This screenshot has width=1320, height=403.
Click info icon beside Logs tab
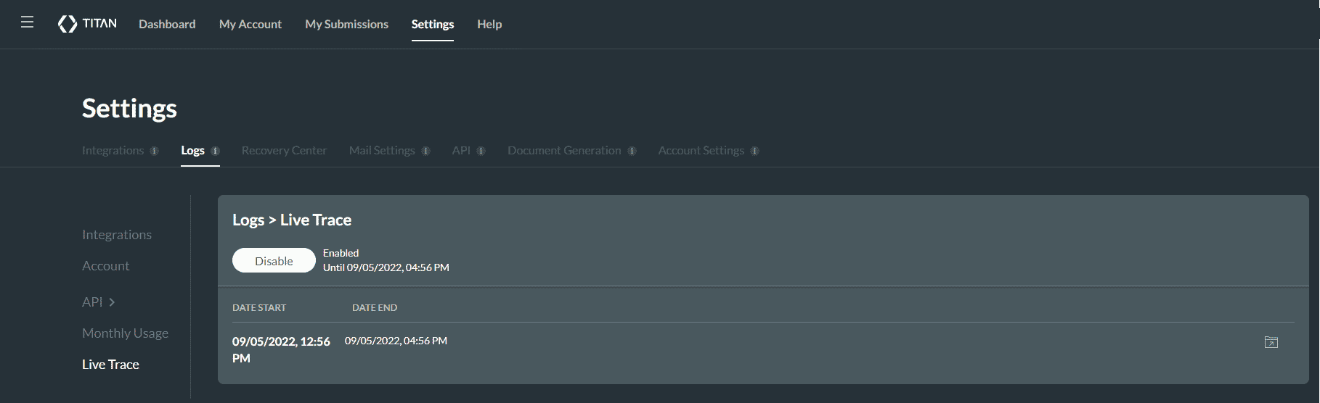[x=215, y=151]
